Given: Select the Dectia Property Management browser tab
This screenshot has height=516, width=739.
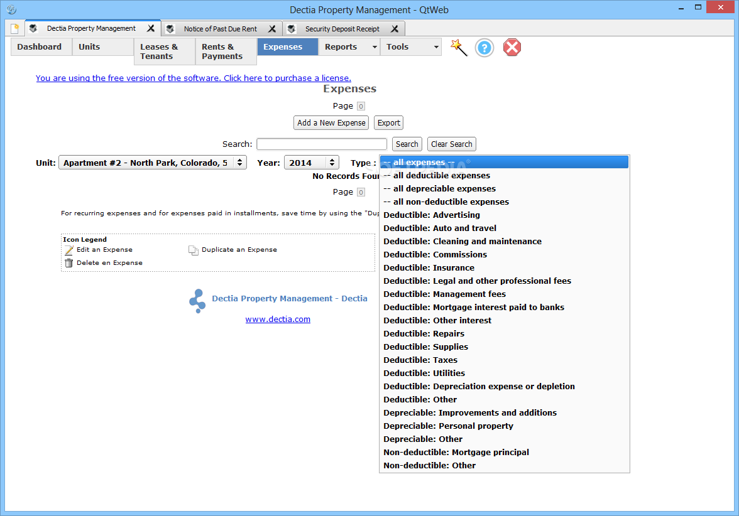Looking at the screenshot, I should point(91,28).
